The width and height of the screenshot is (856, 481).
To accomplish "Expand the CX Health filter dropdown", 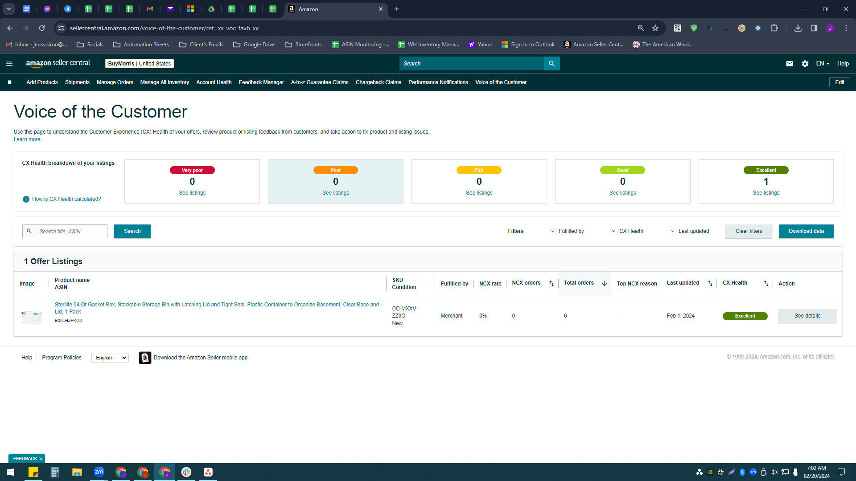I will pos(627,231).
